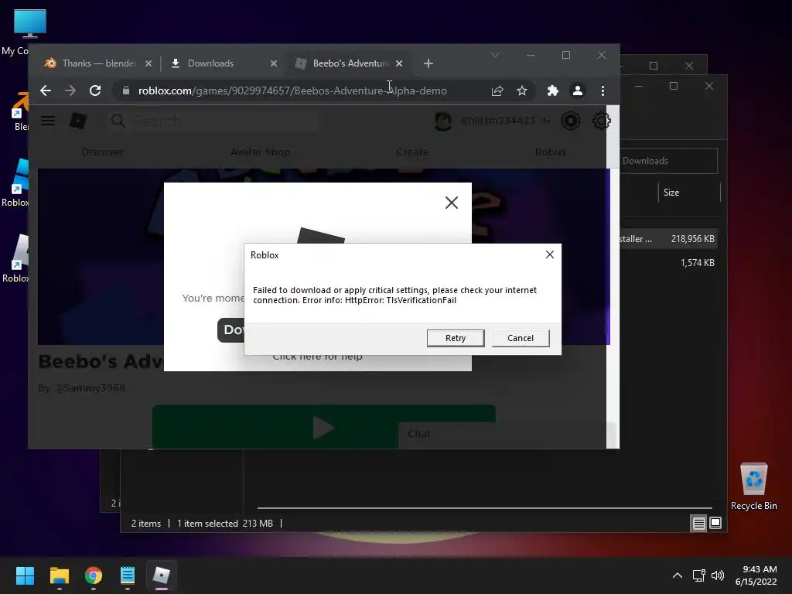Open the Robux balance icon
792x594 pixels.
pos(571,121)
